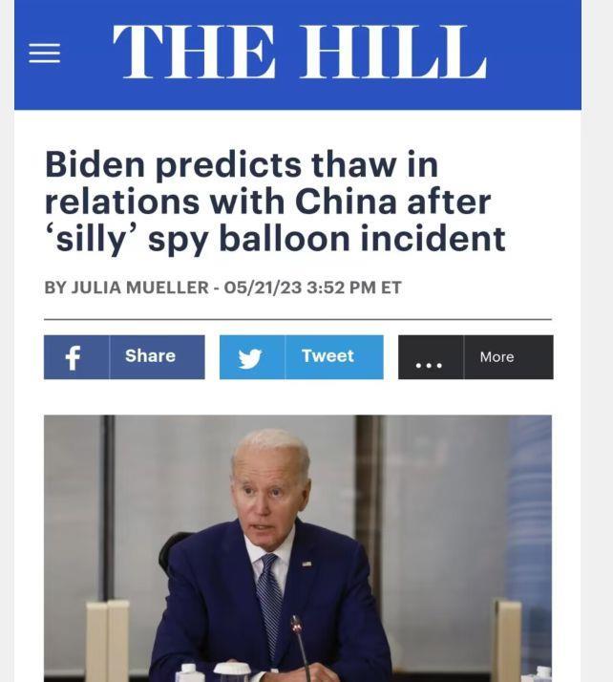Click the gray margin right of the article
The image size is (613, 682).
[x=598, y=341]
